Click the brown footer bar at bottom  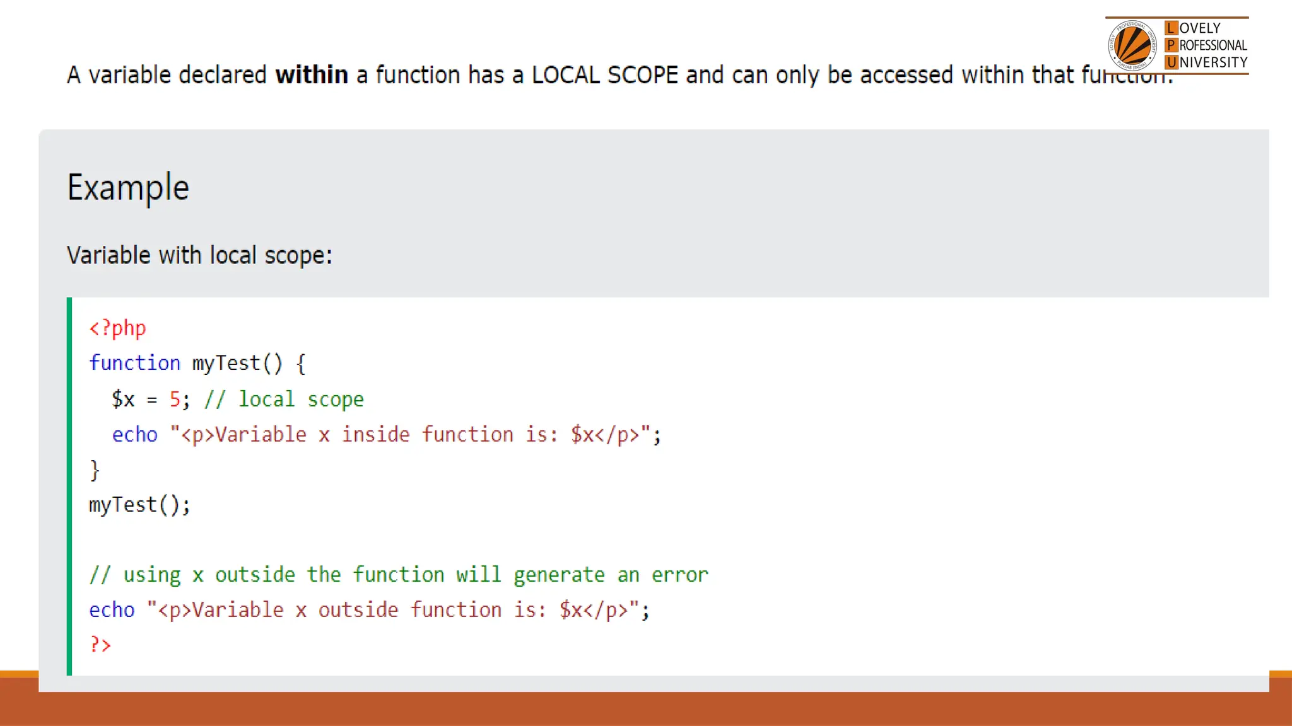(646, 710)
